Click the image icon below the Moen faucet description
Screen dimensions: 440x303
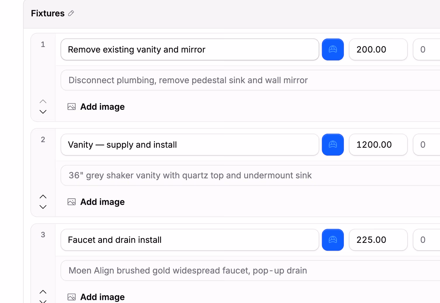[x=71, y=297]
